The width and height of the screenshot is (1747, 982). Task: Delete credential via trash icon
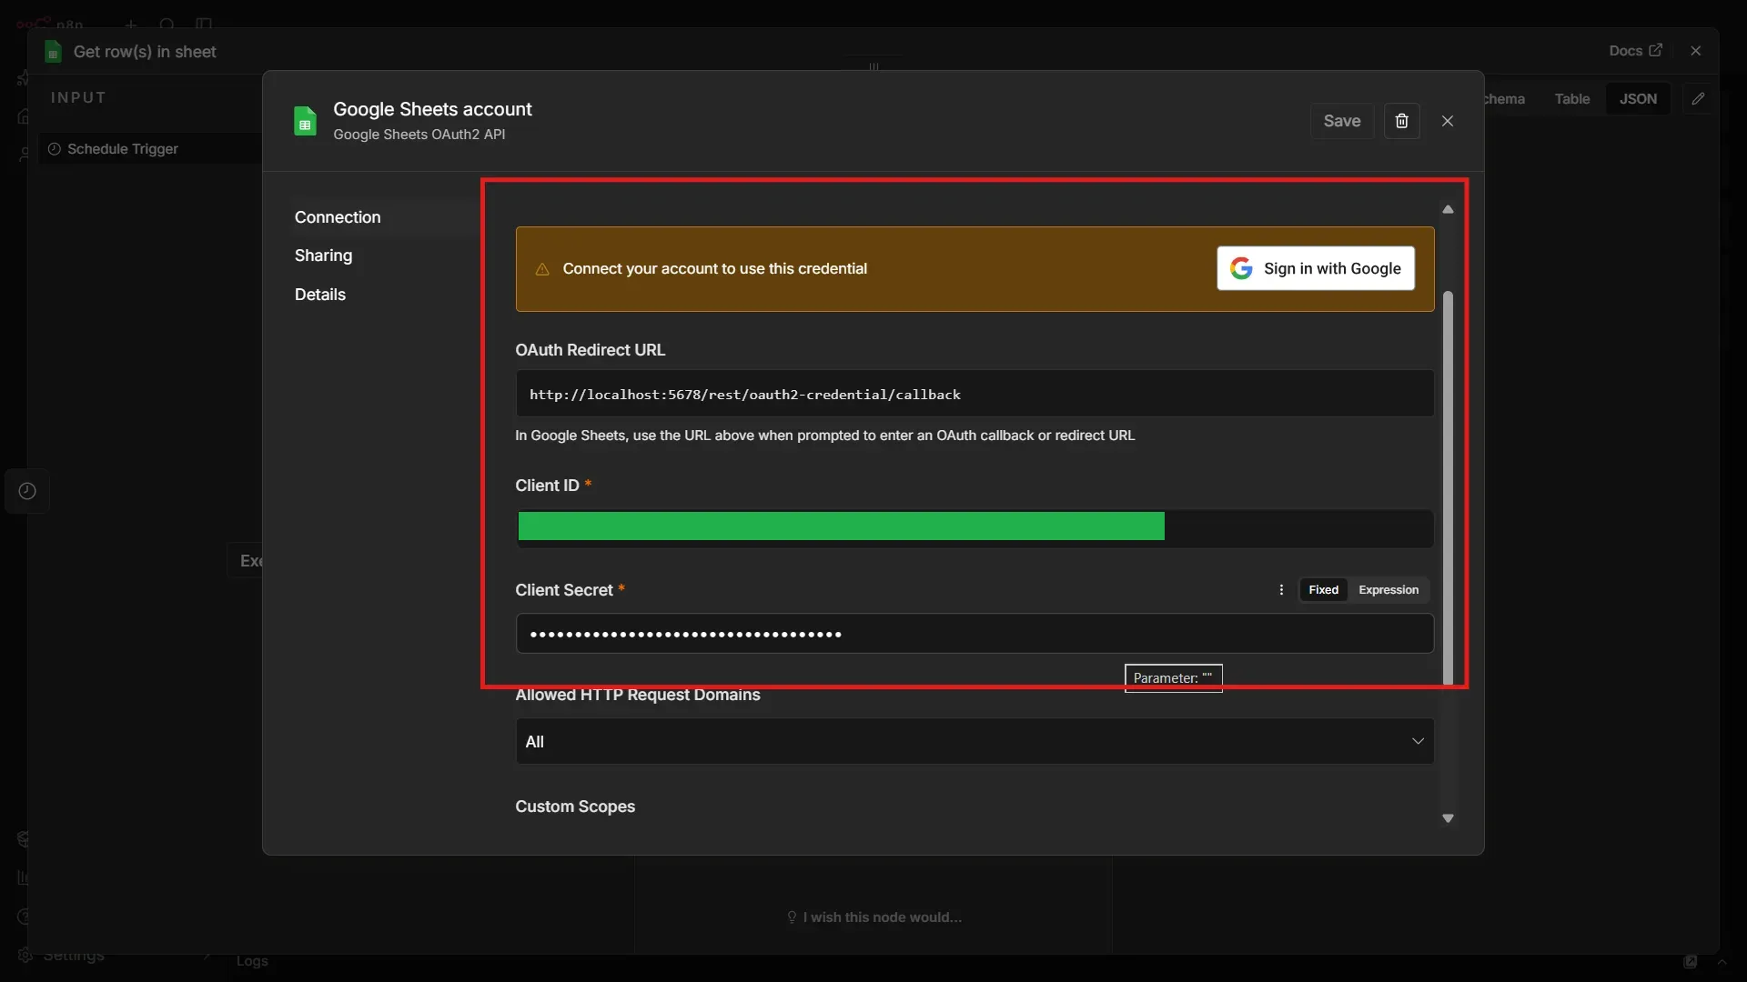point(1401,121)
